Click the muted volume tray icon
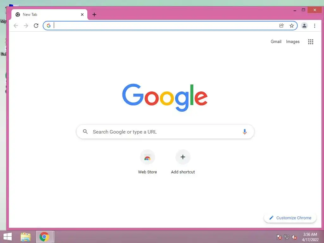Viewport: 324px width, 243px height. (294, 237)
